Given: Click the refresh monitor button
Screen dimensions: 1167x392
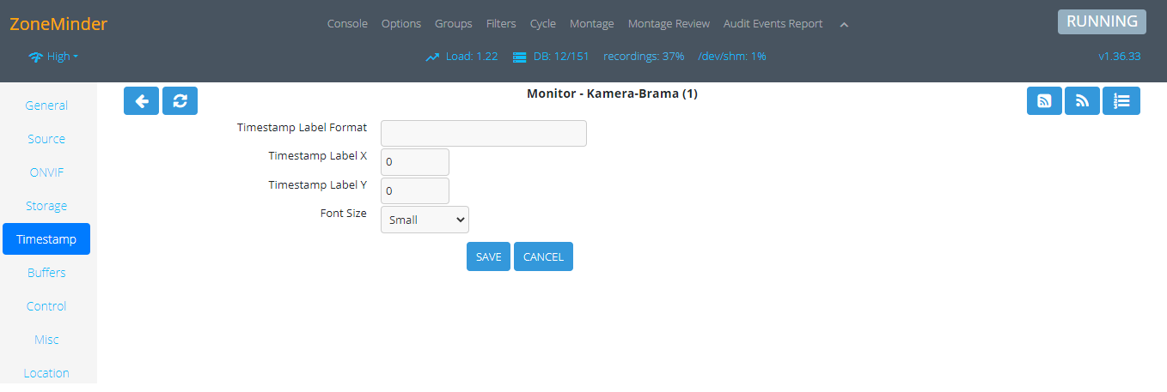Looking at the screenshot, I should tap(180, 100).
